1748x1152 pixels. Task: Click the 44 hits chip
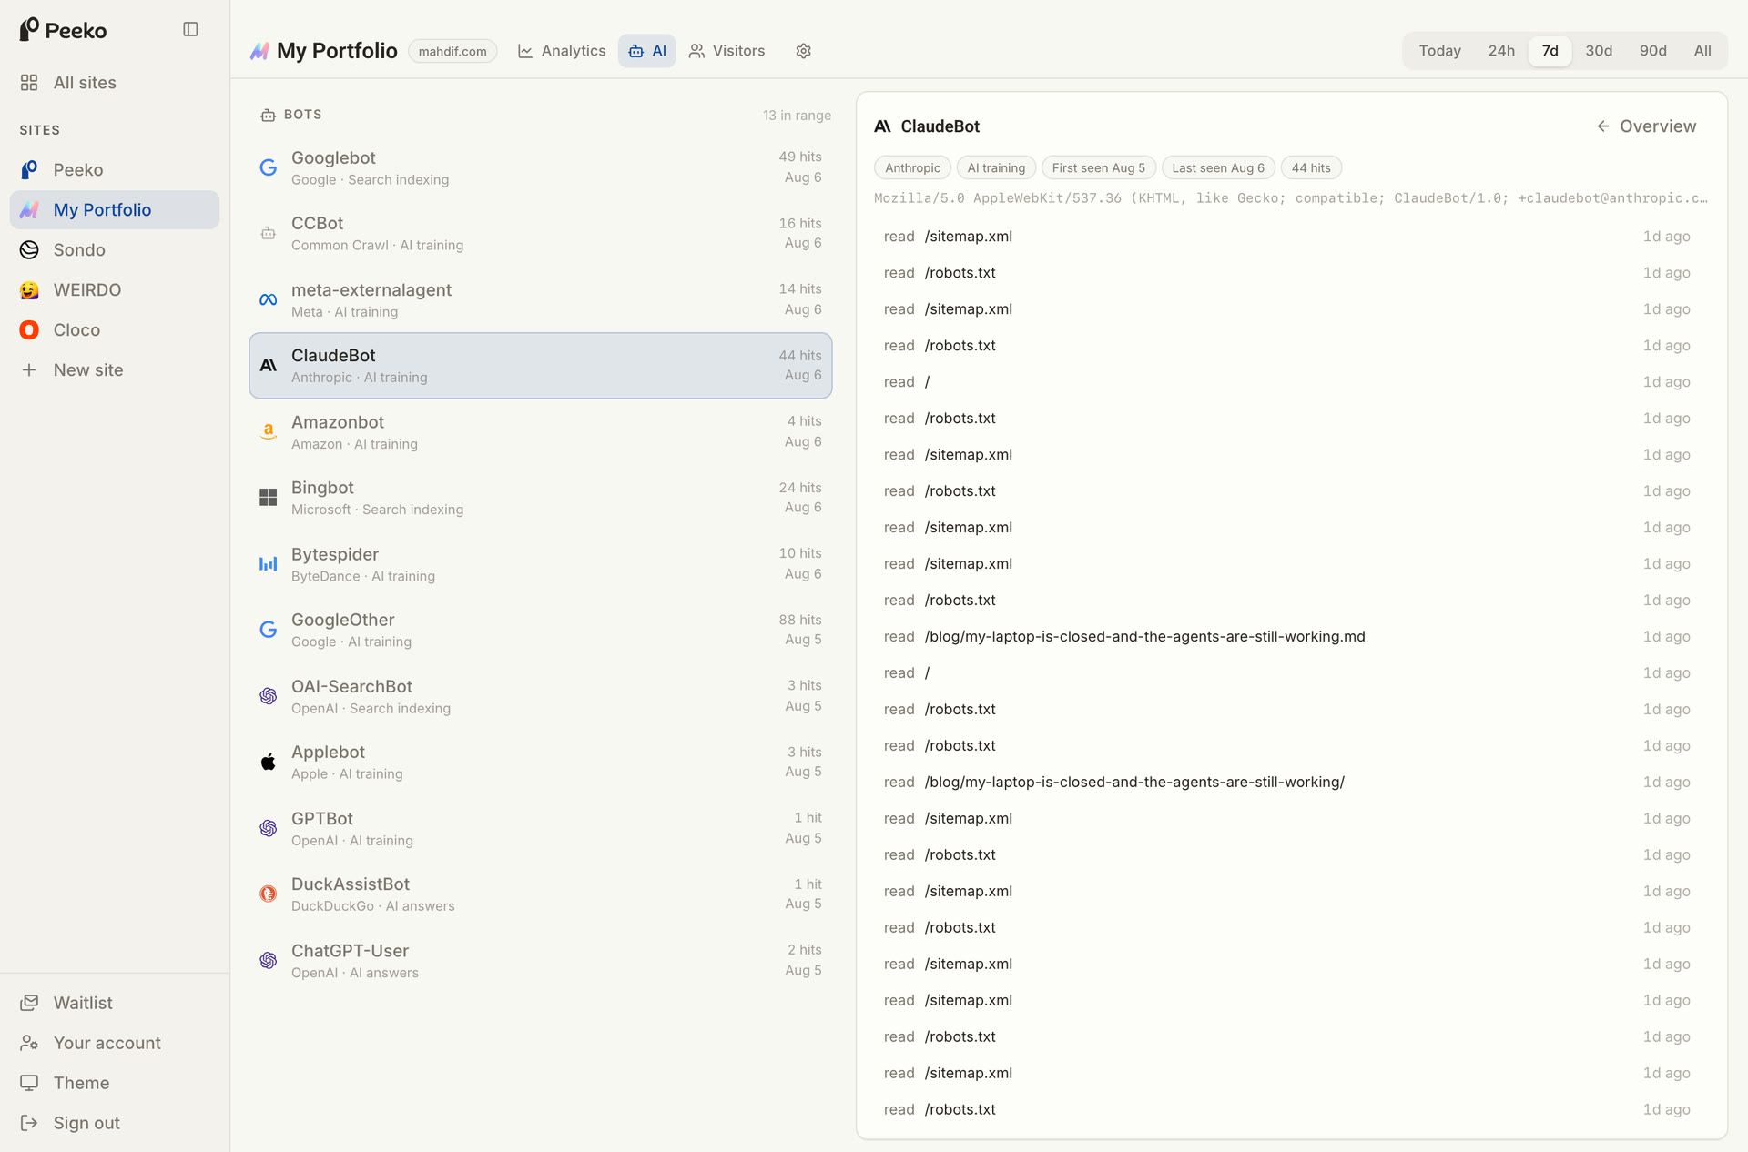click(x=1311, y=167)
